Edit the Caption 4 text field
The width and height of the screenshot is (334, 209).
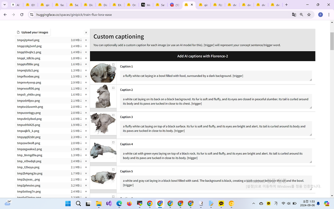tap(216, 156)
